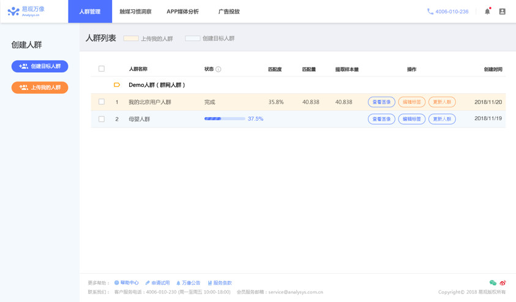
Task: Open the 触媒习惯洞察 tab
Action: 135,12
